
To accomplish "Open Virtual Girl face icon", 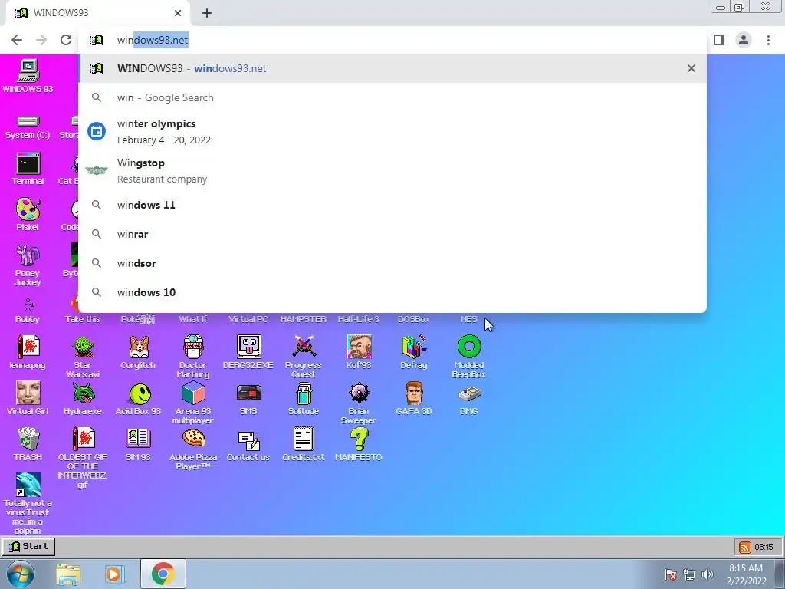I will 28,398.
